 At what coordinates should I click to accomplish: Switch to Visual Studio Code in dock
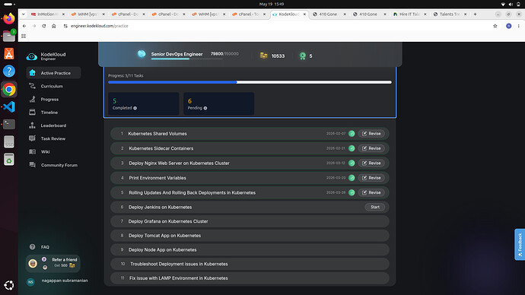(9, 106)
